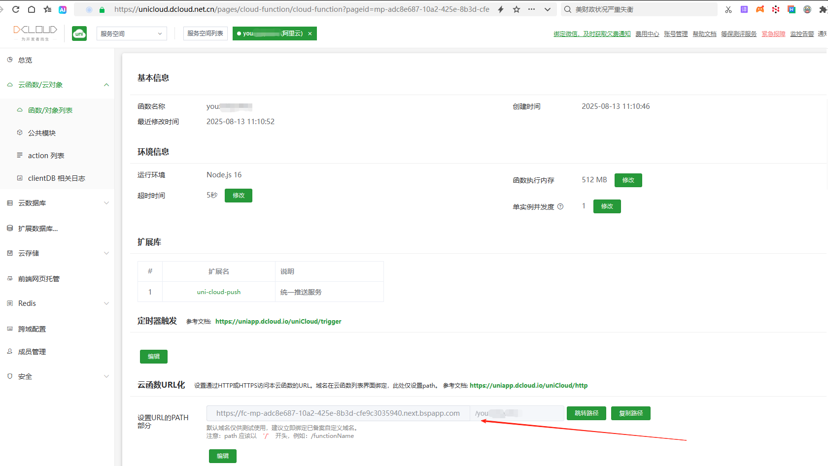Open the uniCloud trigger documentation link
828x466 pixels.
(x=278, y=321)
